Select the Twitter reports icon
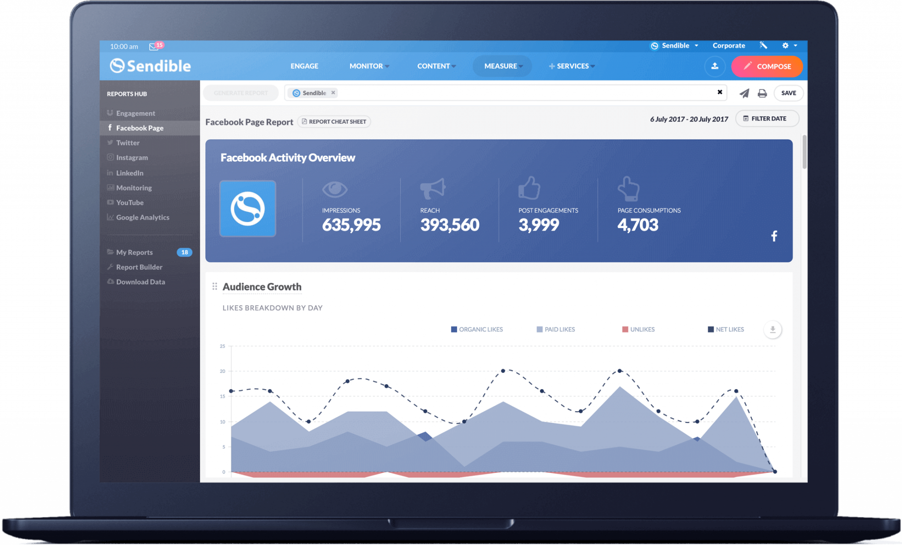 pos(128,142)
